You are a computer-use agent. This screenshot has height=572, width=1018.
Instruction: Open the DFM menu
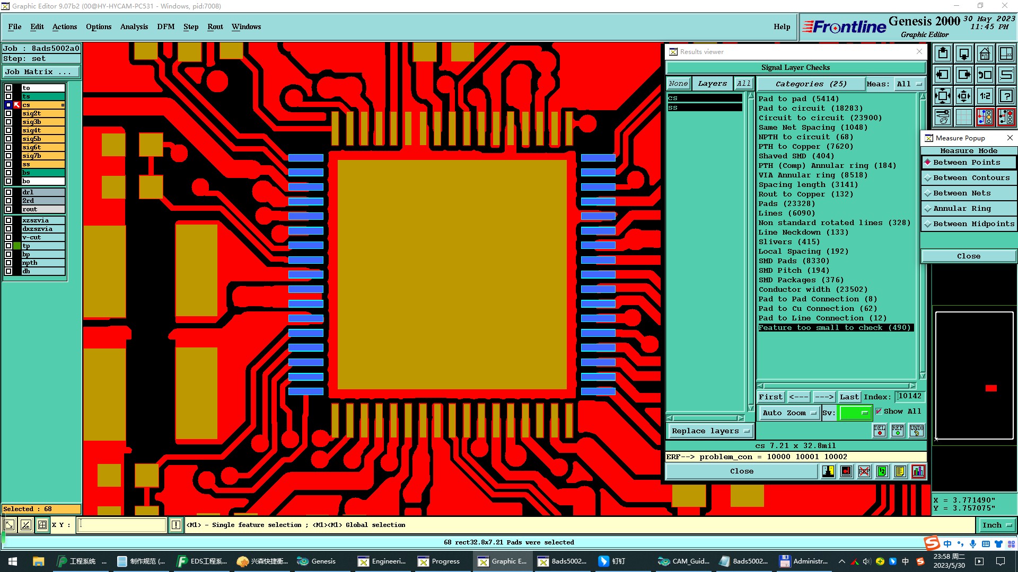tap(165, 26)
